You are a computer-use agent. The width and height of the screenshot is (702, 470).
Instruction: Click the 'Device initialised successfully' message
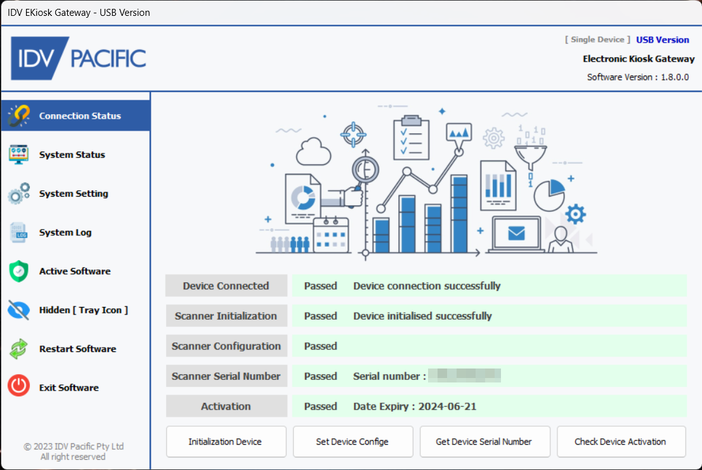click(422, 316)
